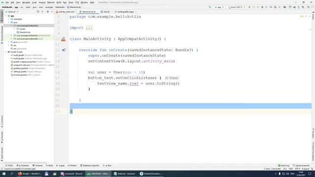Click the Make Project hammer icon
Screen dimensions: 315x177
click(210, 7)
